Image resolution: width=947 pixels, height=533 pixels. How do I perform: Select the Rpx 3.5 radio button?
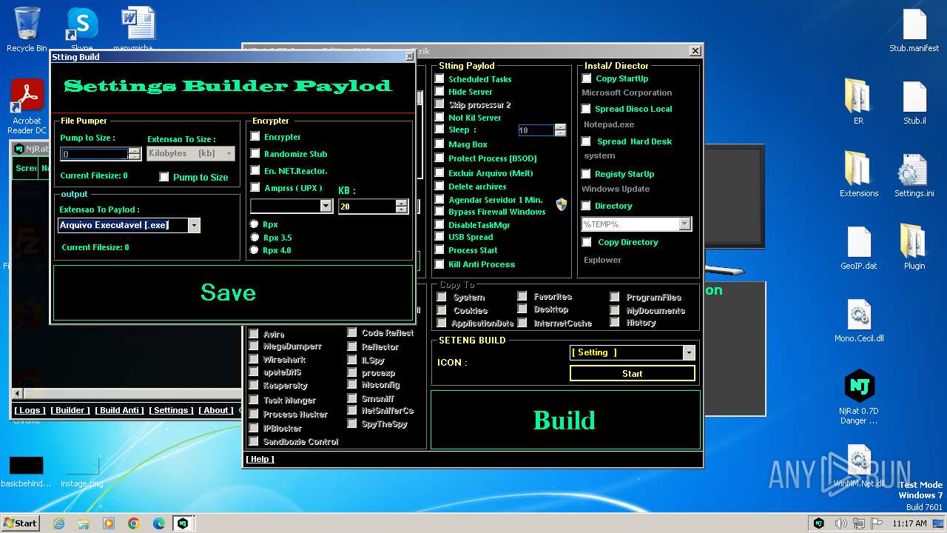click(255, 238)
